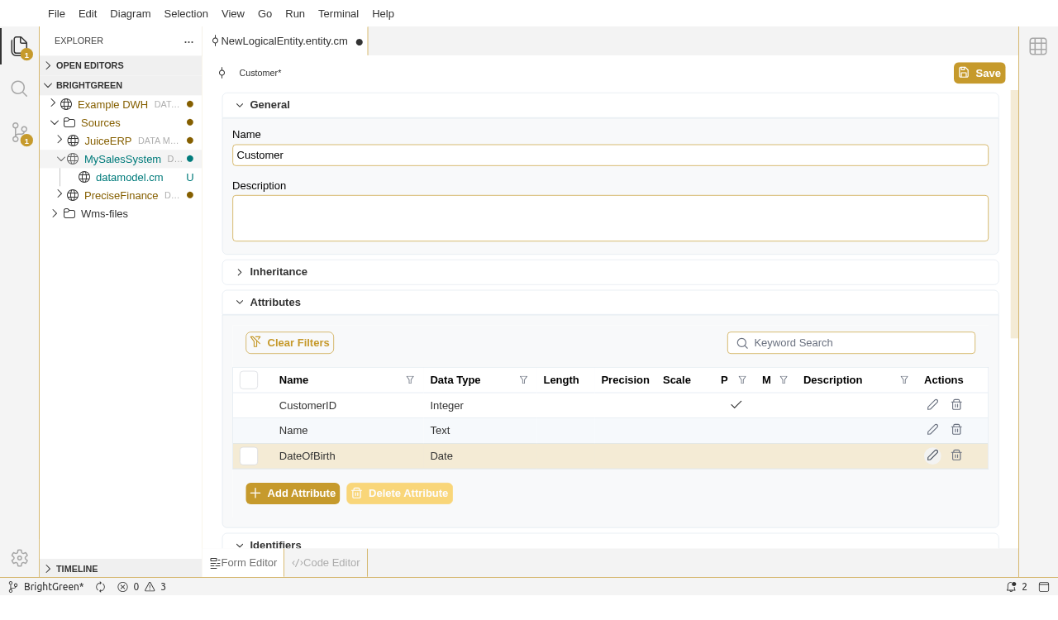The width and height of the screenshot is (1058, 620).
Task: Toggle primary key checkmark for CustomerID
Action: 736,405
